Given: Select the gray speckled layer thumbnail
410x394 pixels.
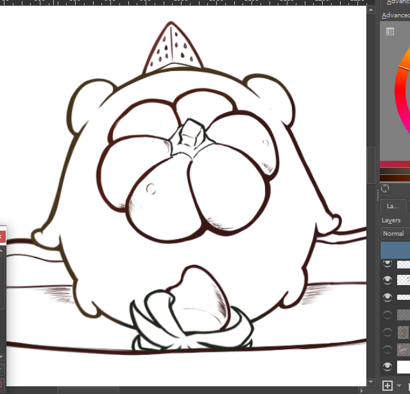Looking at the screenshot, I should [x=404, y=315].
